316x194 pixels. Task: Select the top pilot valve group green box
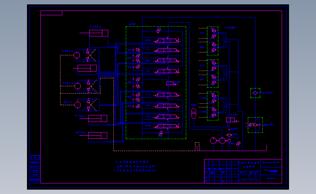[212, 41]
